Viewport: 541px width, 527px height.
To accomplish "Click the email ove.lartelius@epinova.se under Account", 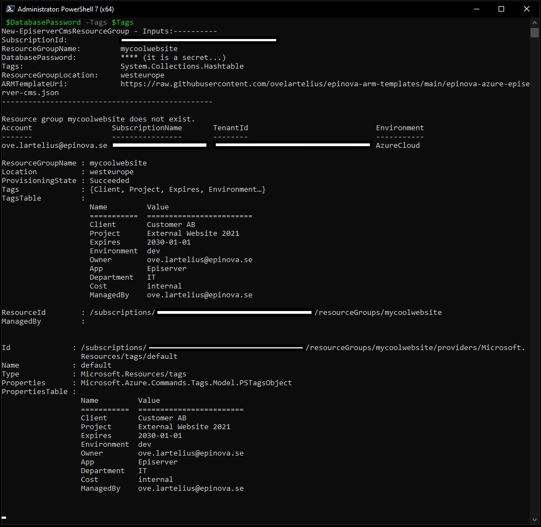I will click(52, 145).
